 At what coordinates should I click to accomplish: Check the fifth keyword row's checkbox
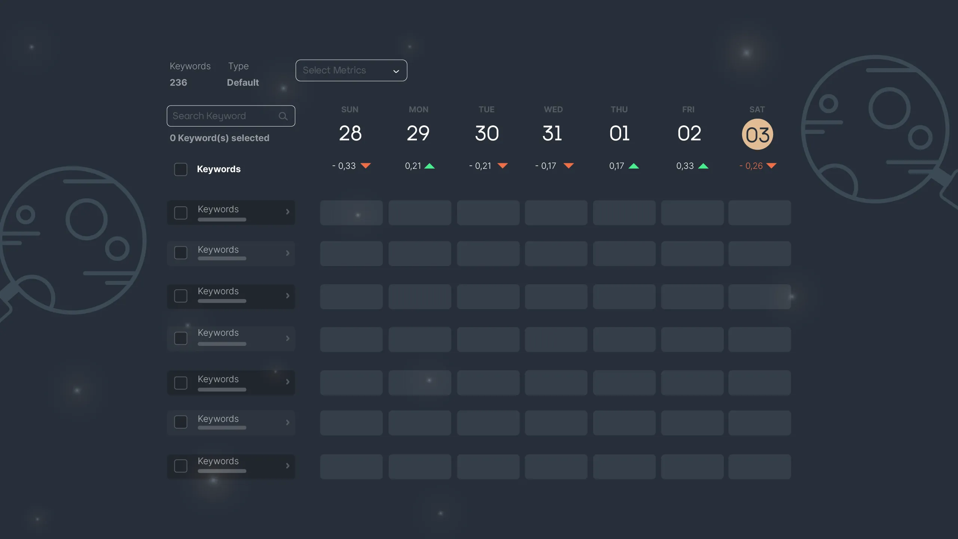click(x=181, y=383)
